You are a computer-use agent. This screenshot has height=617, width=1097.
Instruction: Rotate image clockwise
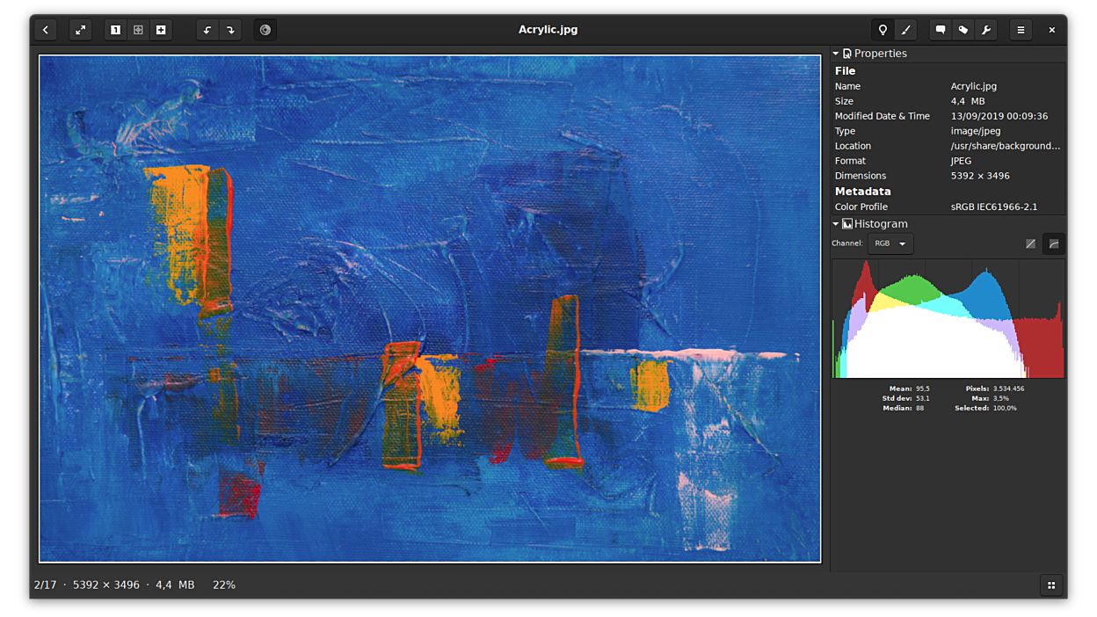click(x=230, y=30)
